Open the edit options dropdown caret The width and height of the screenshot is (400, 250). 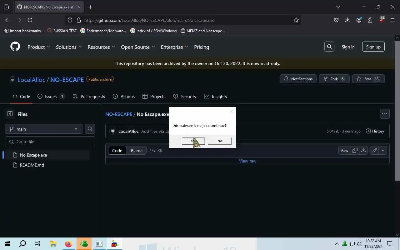tap(383, 150)
